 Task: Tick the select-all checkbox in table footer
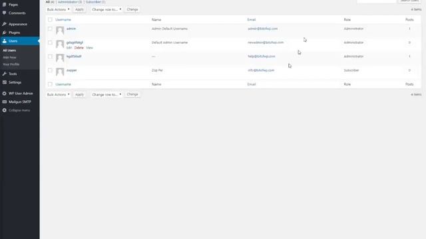click(x=50, y=84)
